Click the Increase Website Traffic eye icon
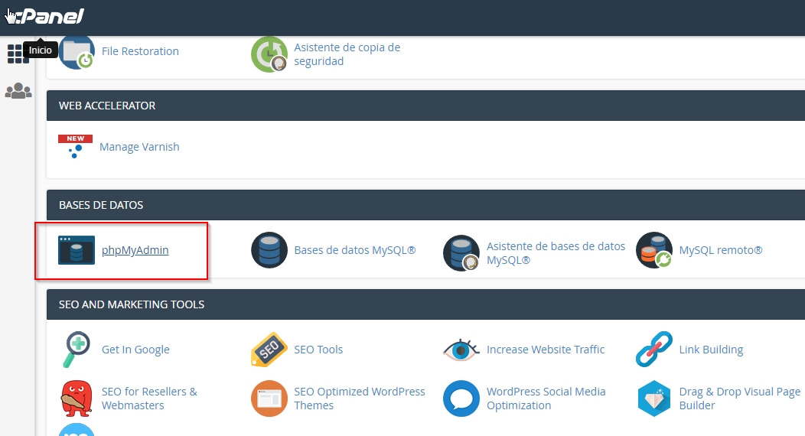 point(461,350)
